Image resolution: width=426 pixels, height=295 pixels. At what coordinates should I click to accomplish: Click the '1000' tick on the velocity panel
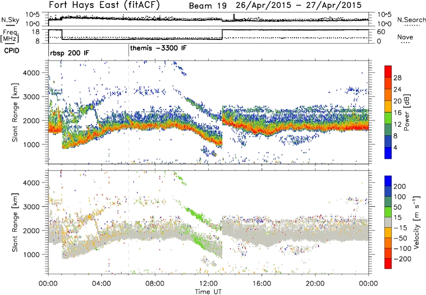pyautogui.click(x=31, y=255)
